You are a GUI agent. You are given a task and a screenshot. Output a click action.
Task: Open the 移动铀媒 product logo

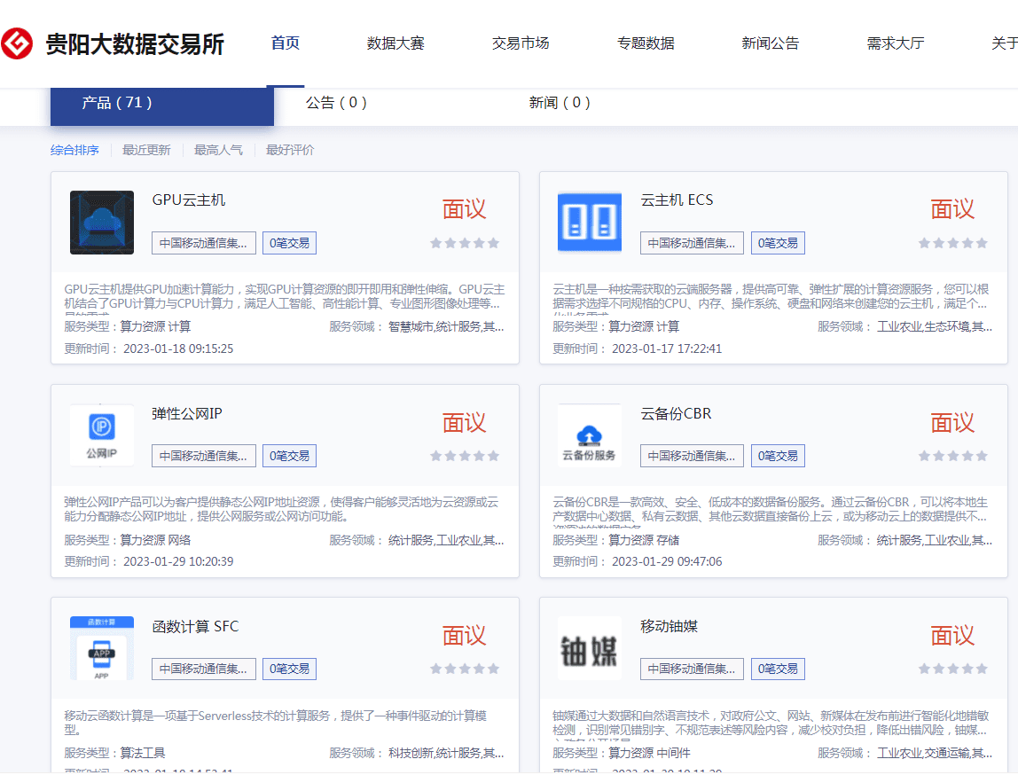[x=590, y=648]
